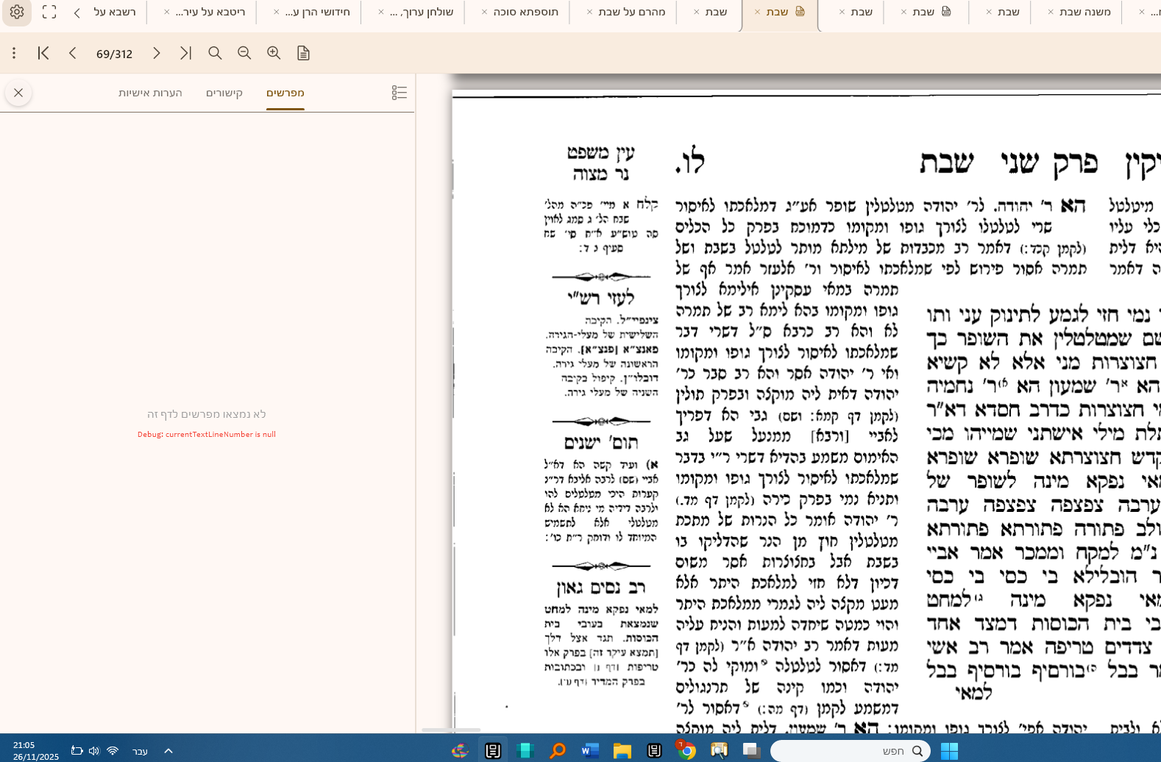The image size is (1161, 762).
Task: Open search magnifier in the page toolbar
Action: 215,53
